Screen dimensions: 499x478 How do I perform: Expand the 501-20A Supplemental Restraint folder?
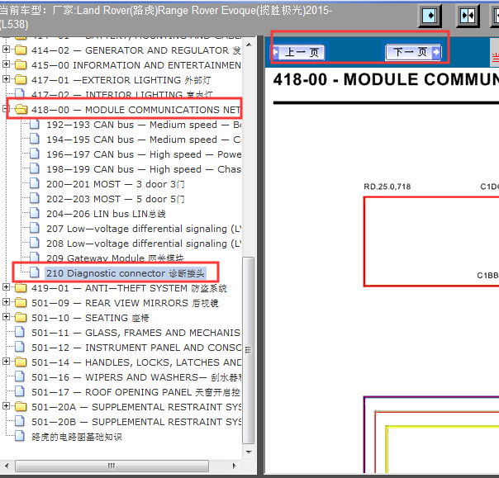tap(6, 406)
